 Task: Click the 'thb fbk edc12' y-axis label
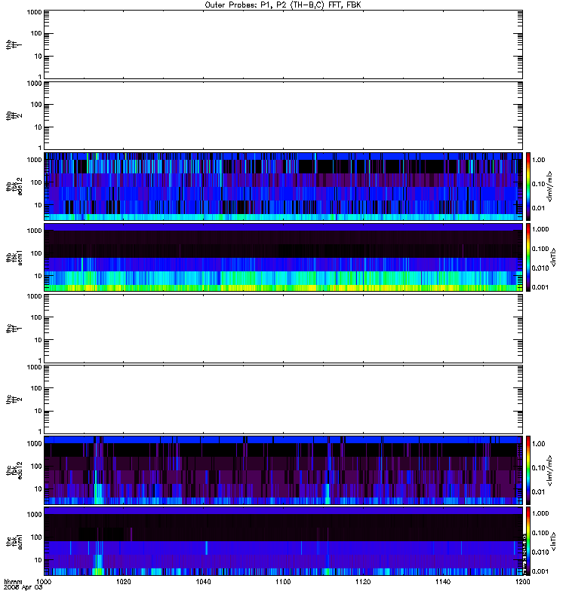14,186
